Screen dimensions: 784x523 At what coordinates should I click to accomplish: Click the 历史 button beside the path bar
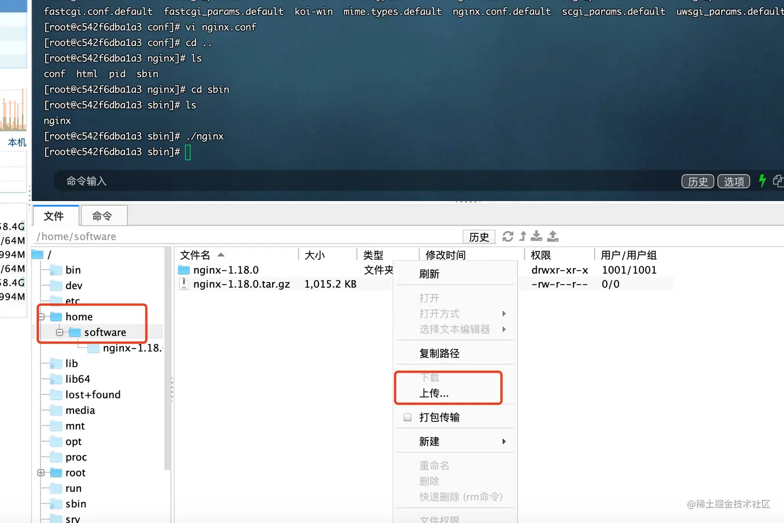(x=479, y=237)
